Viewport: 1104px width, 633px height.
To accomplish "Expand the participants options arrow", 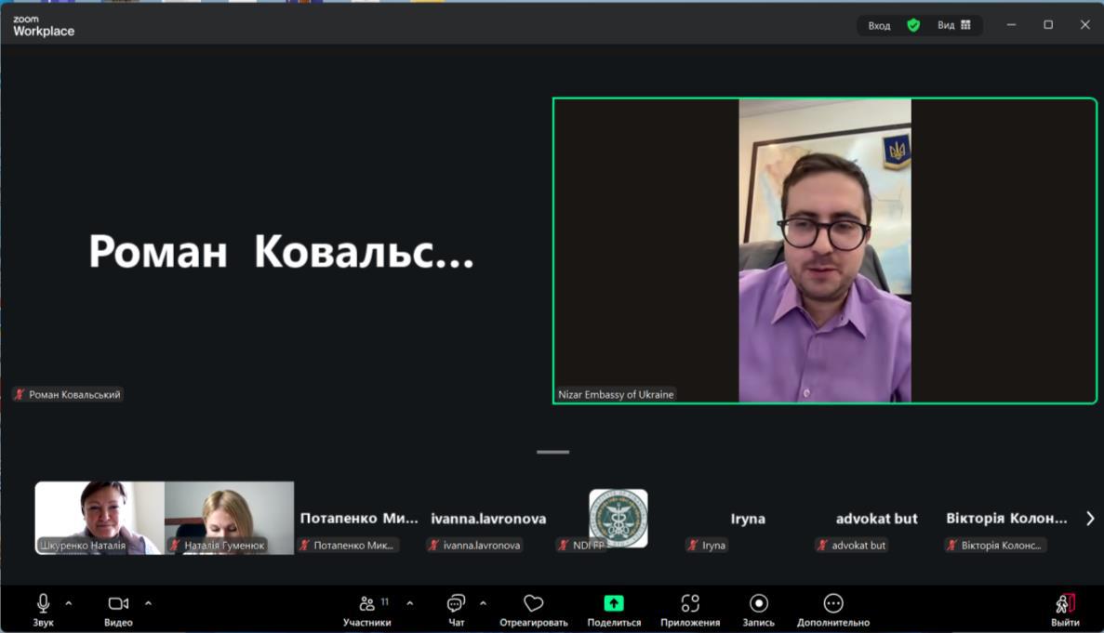I will [410, 603].
